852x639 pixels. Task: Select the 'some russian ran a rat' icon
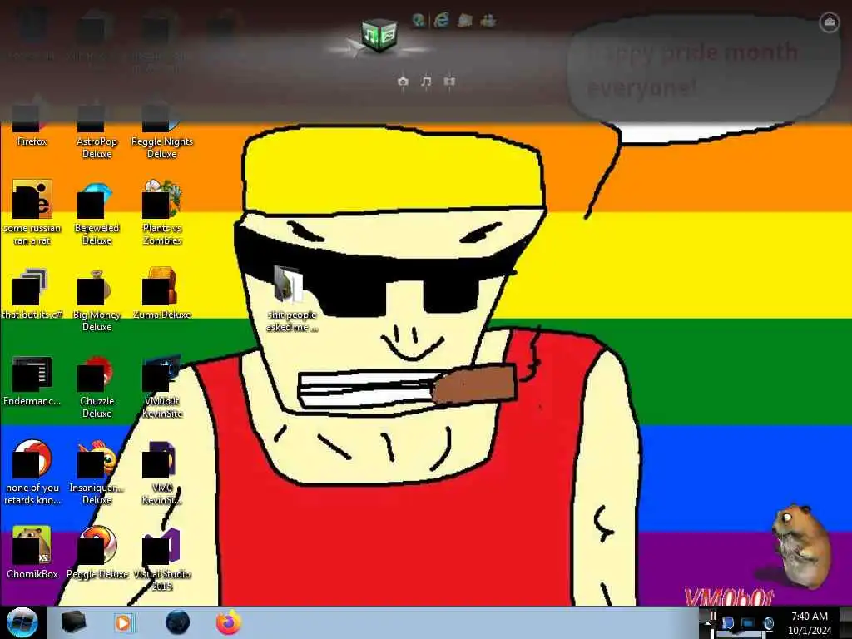pos(32,213)
